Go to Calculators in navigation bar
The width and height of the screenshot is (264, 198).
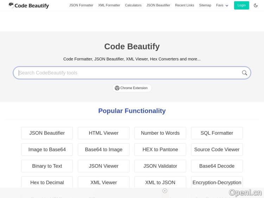point(133,5)
